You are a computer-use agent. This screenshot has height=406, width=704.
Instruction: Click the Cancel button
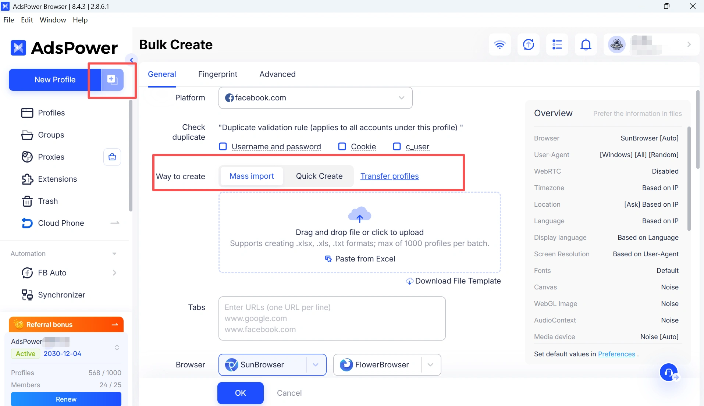(x=289, y=393)
